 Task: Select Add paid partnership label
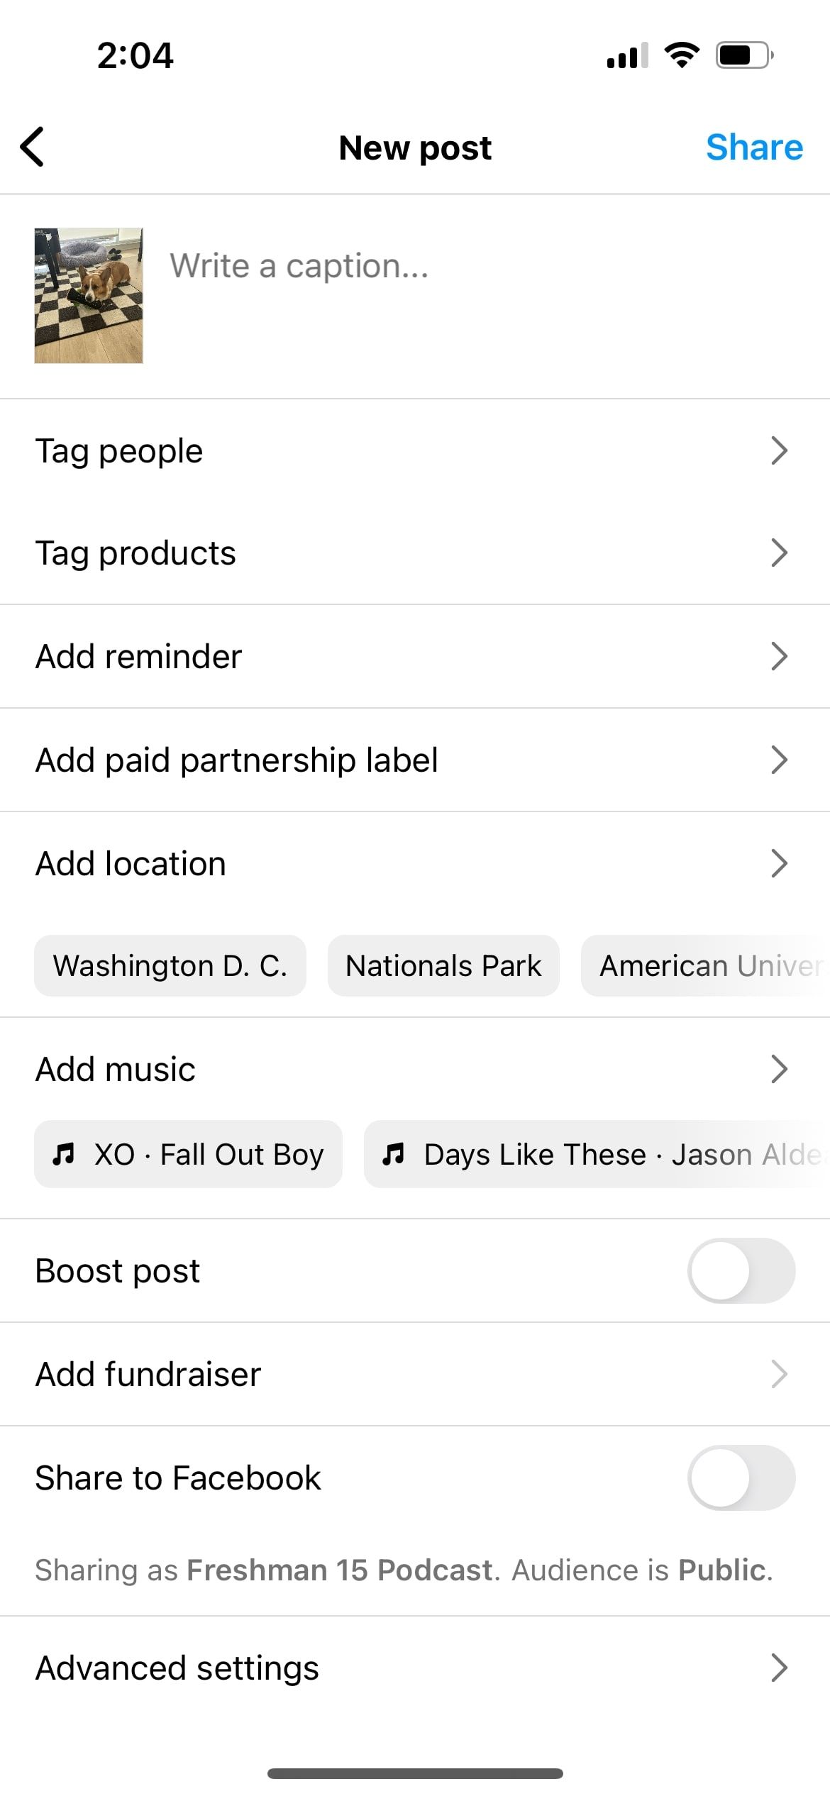click(x=237, y=760)
